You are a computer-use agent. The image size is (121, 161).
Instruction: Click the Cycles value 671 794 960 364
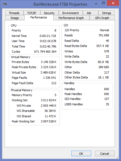point(45,52)
